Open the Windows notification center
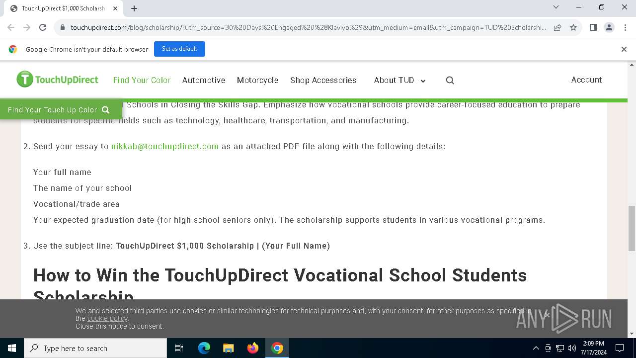This screenshot has width=636, height=358. (x=620, y=348)
